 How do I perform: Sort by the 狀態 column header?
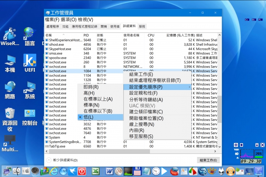(x=100, y=35)
